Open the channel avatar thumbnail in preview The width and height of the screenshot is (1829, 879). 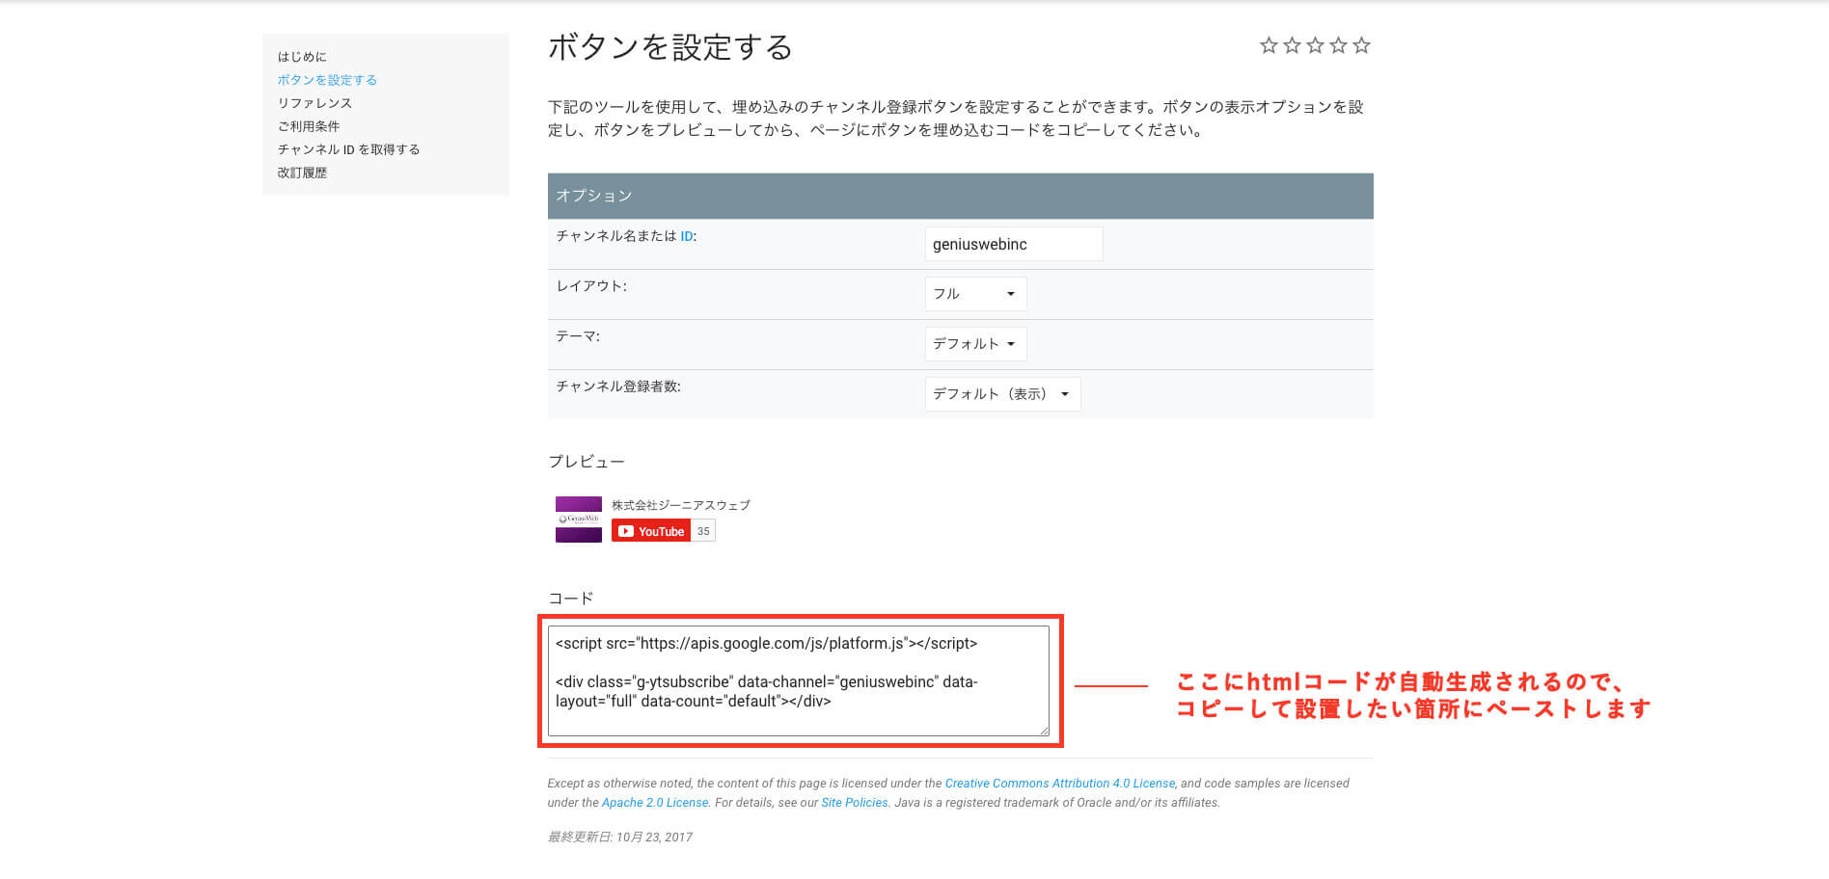(x=579, y=519)
